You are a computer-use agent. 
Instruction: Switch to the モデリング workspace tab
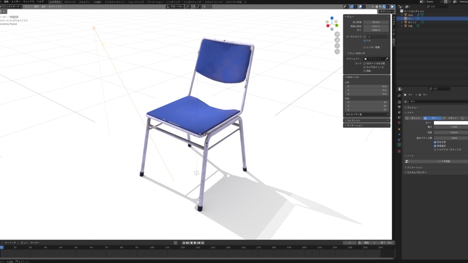(70, 2)
